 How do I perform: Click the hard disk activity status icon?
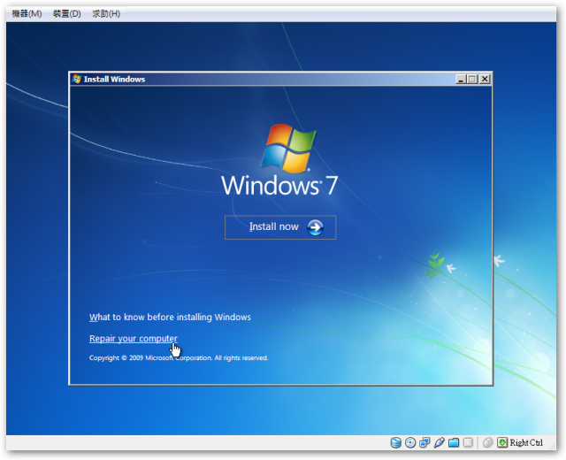396,442
